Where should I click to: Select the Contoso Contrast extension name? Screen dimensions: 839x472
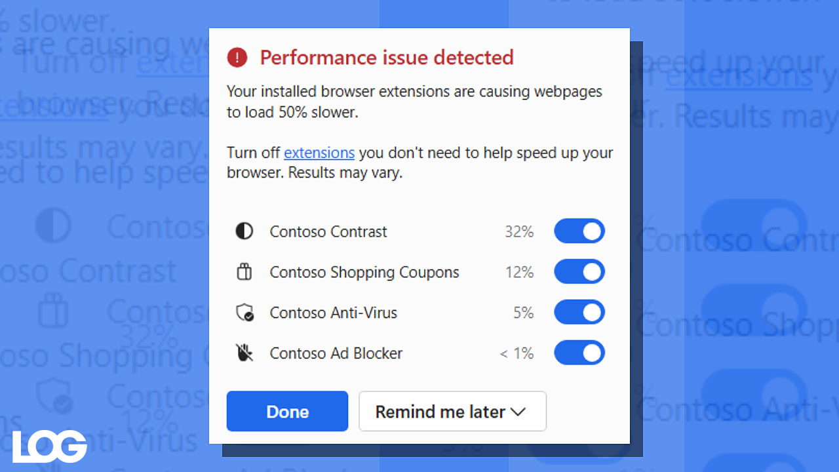tap(328, 231)
